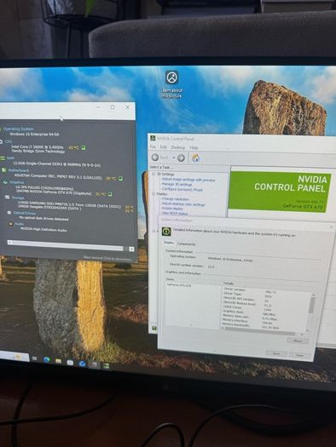Open the Back history dropdown arrow
Screen dimensions: 336x447
[174, 158]
